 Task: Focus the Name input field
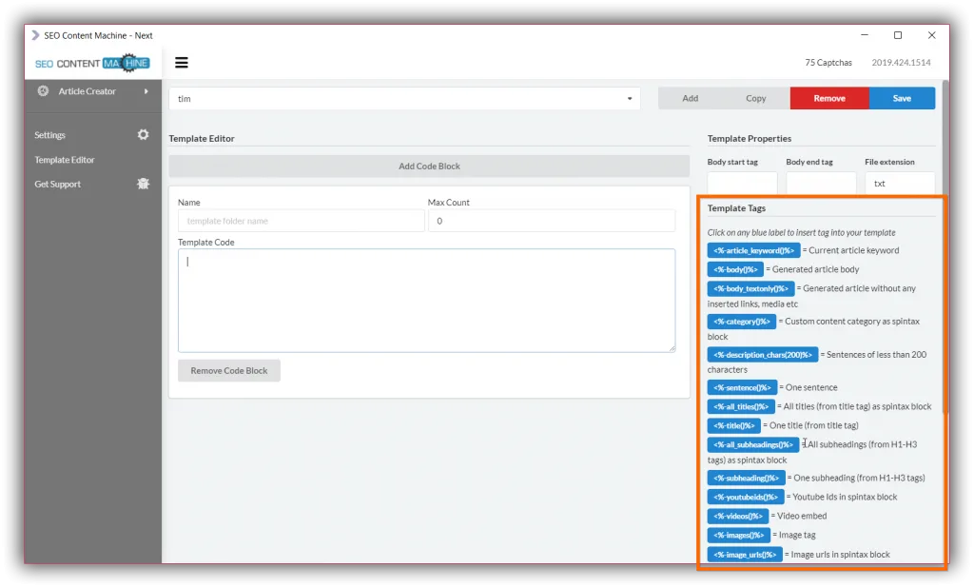[x=302, y=221]
